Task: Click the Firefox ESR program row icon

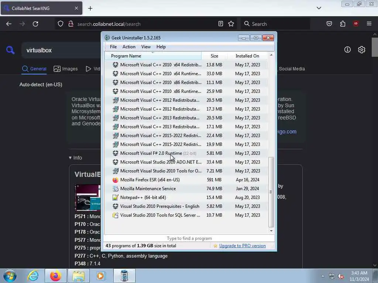Action: pyautogui.click(x=116, y=180)
